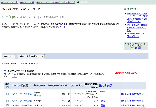Click the red ad text preview box

[x=127, y=73]
